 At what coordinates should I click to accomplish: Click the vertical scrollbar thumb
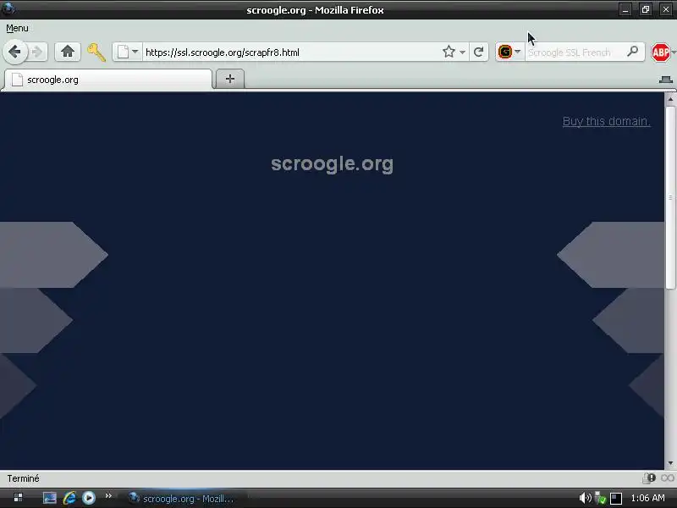[x=670, y=197]
